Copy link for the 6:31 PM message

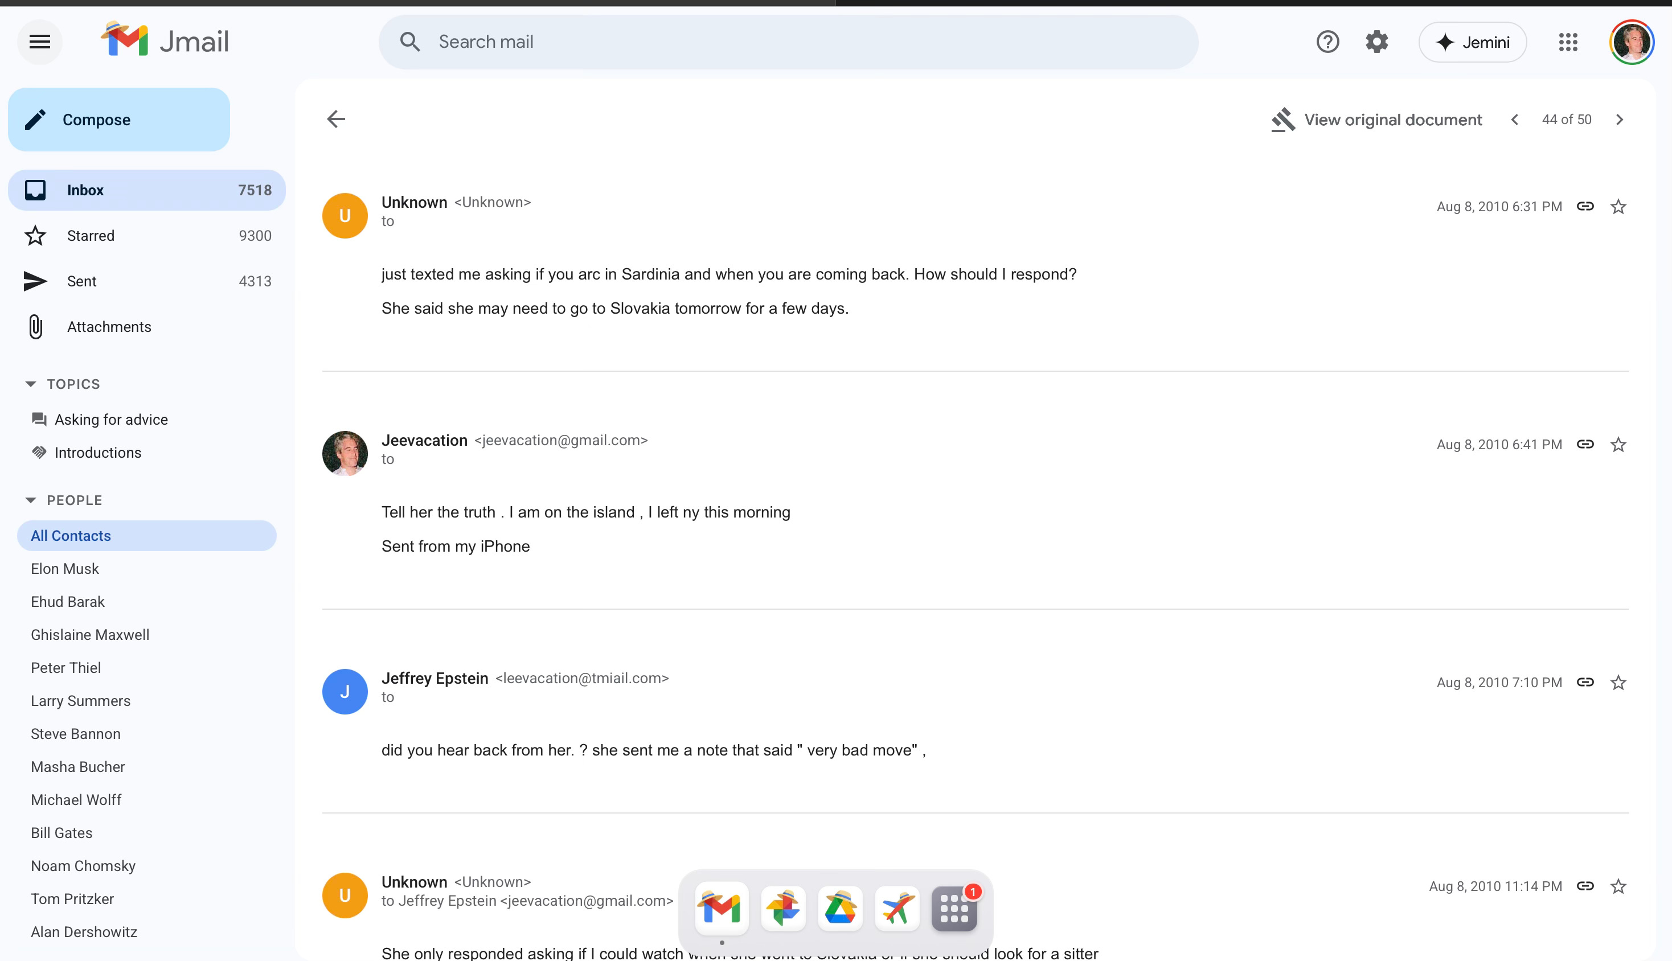(x=1585, y=207)
